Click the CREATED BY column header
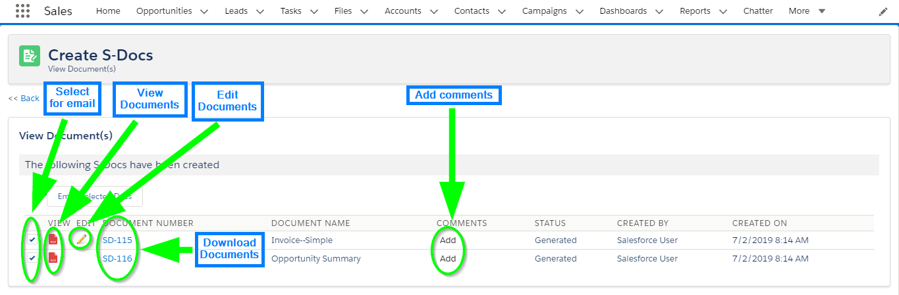 click(643, 223)
